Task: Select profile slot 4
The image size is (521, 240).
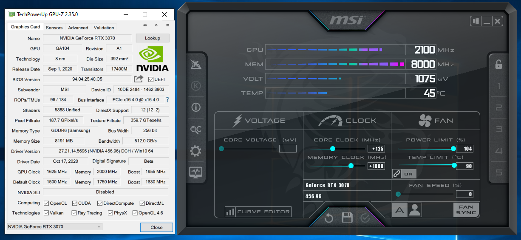Action: (499, 151)
